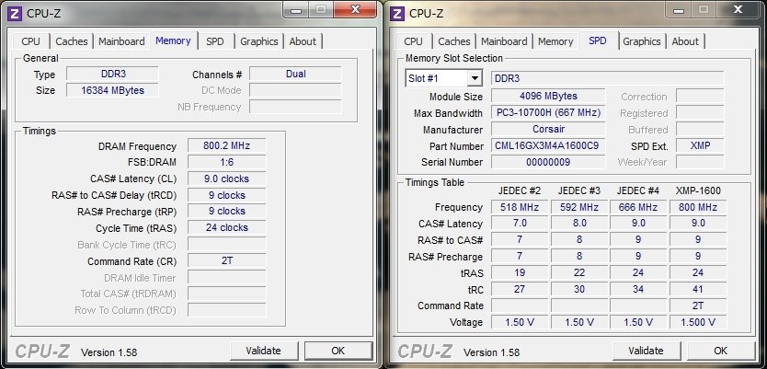Click XMP-1600 voltage cell 1.500 V
Viewport: 767px width, 369px height.
click(x=697, y=322)
